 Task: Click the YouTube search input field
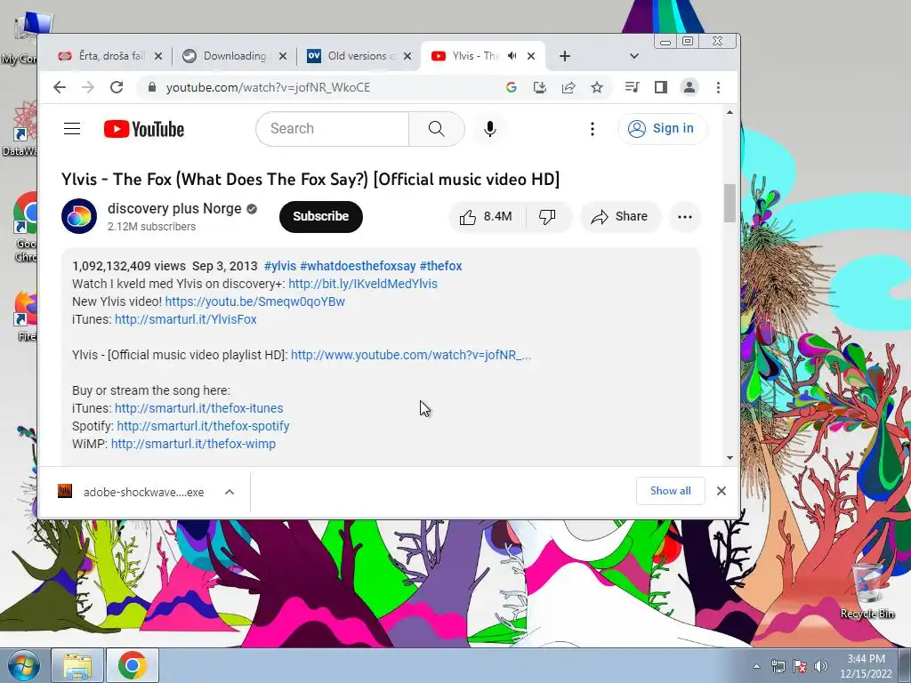(x=333, y=128)
